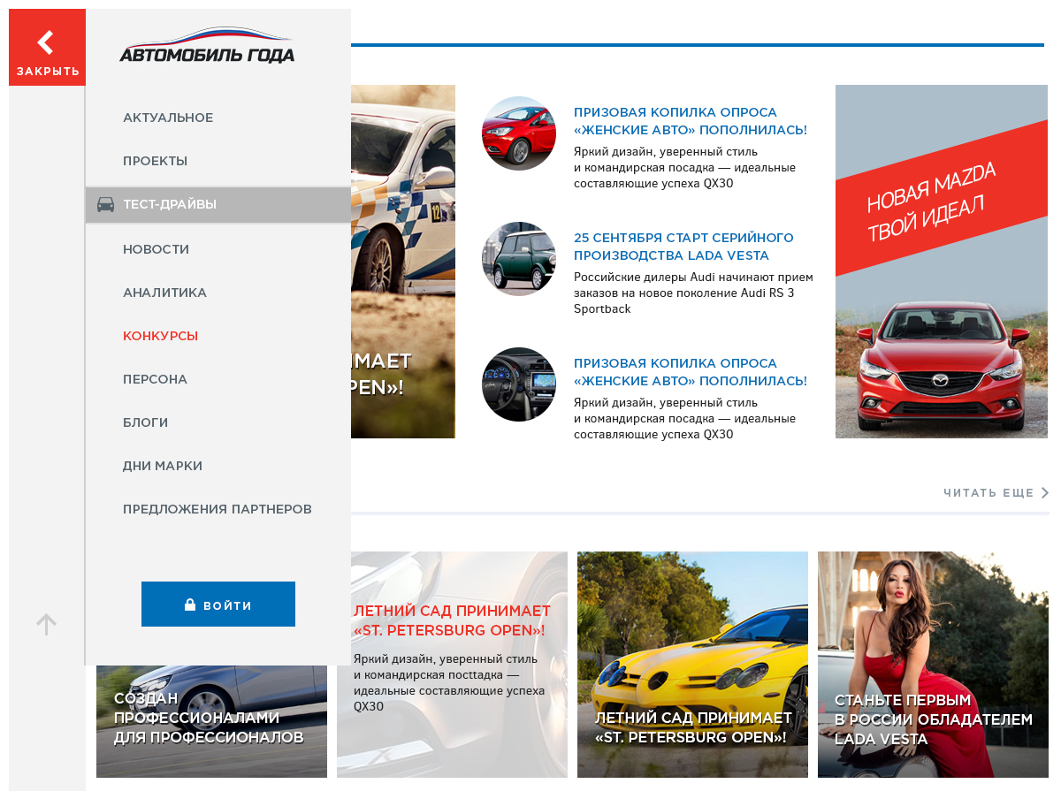Open the Актуальное menu item
The width and height of the screenshot is (1061, 791).
click(x=168, y=118)
